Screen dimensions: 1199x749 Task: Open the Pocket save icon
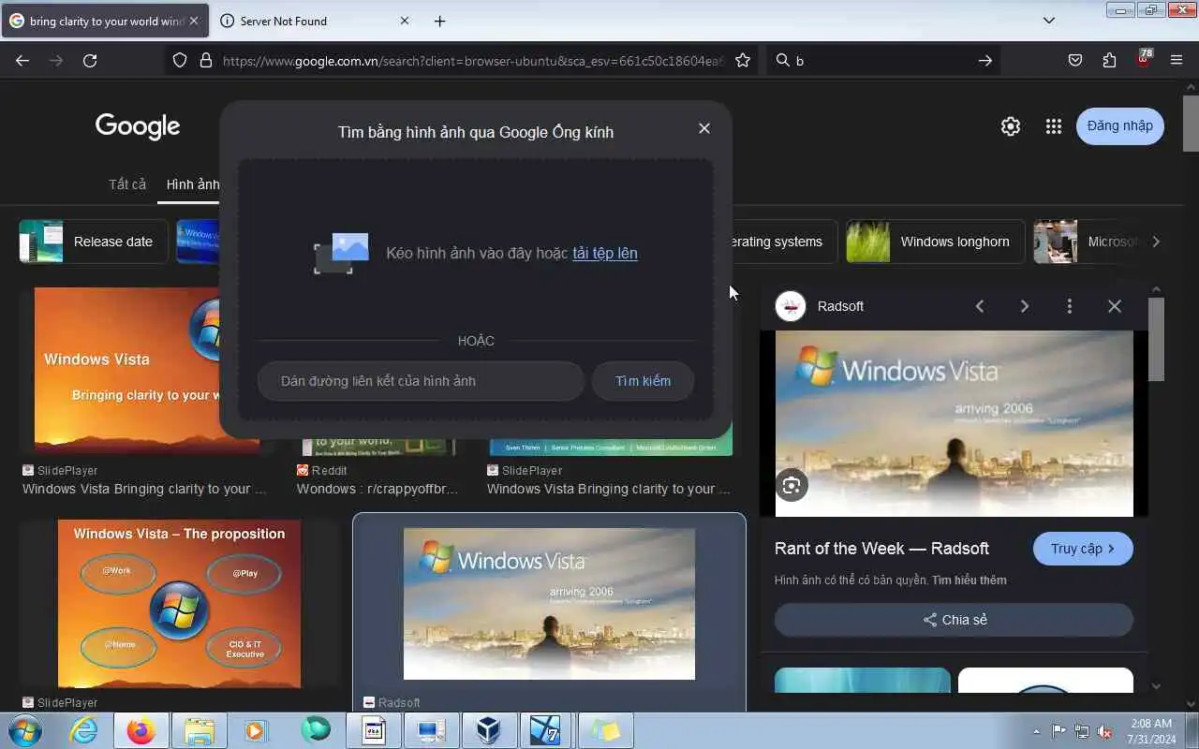tap(1075, 60)
